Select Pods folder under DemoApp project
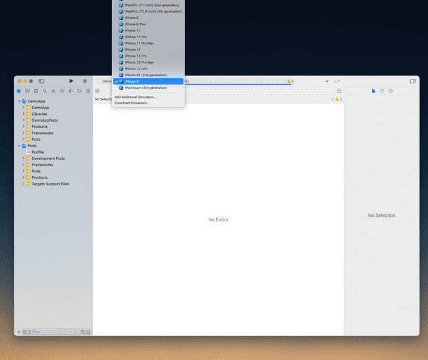The width and height of the screenshot is (428, 360). (36, 139)
